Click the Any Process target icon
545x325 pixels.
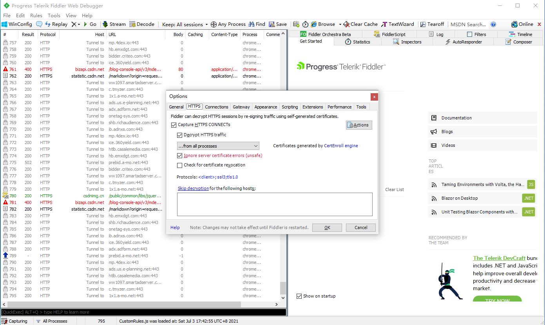tap(214, 24)
